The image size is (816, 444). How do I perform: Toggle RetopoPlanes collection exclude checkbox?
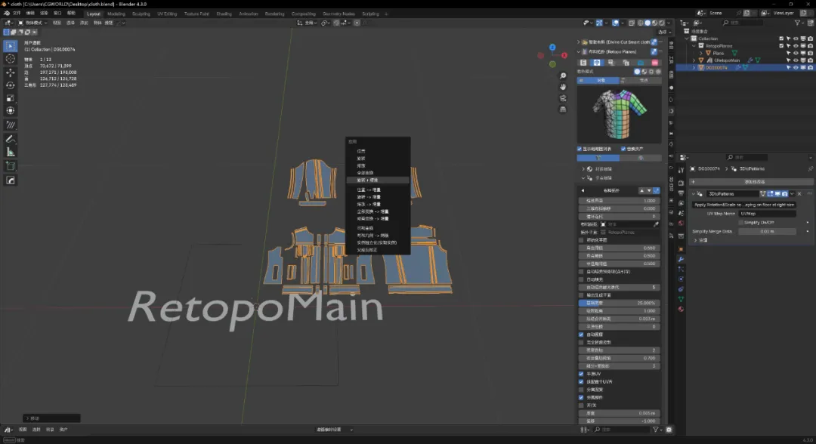pos(781,46)
